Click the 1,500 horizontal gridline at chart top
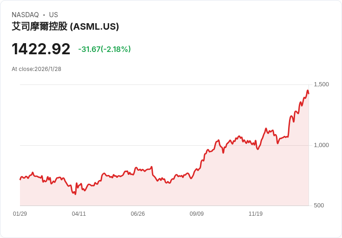 (x=139, y=84)
